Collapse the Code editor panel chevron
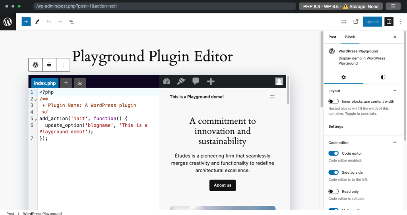This screenshot has width=407, height=215. click(395, 142)
